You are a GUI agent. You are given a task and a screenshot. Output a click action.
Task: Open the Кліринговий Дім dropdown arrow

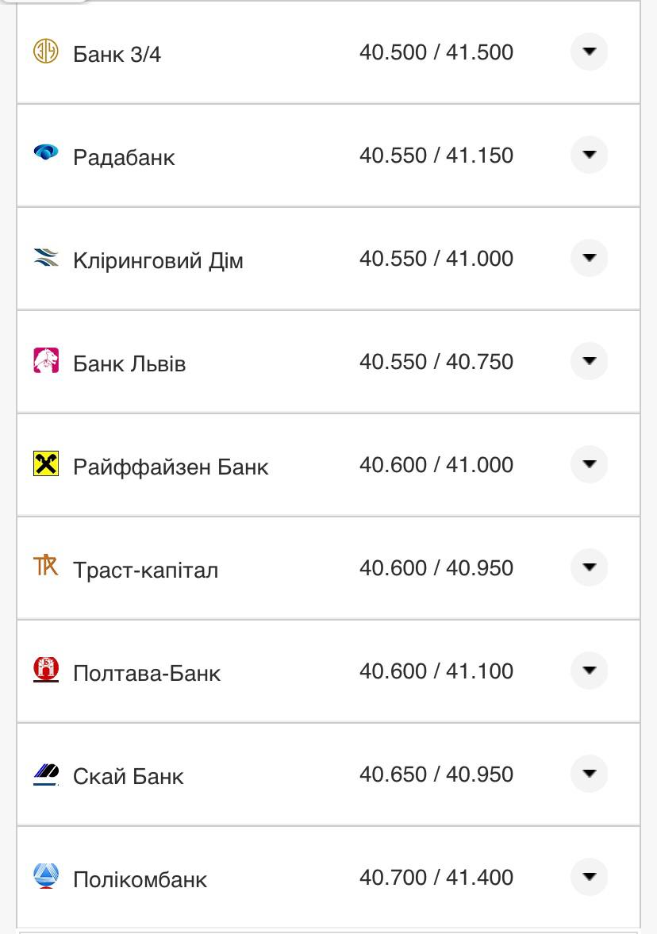coord(589,259)
